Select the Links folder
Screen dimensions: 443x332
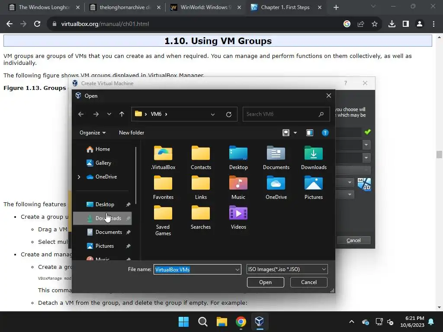[x=201, y=188]
